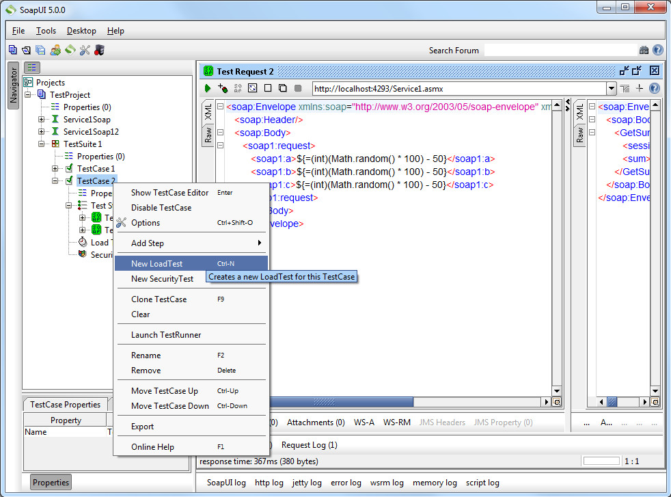Screen dimensions: 671x497
Task: Expand the TestCase 1 tree node
Action: [x=55, y=169]
